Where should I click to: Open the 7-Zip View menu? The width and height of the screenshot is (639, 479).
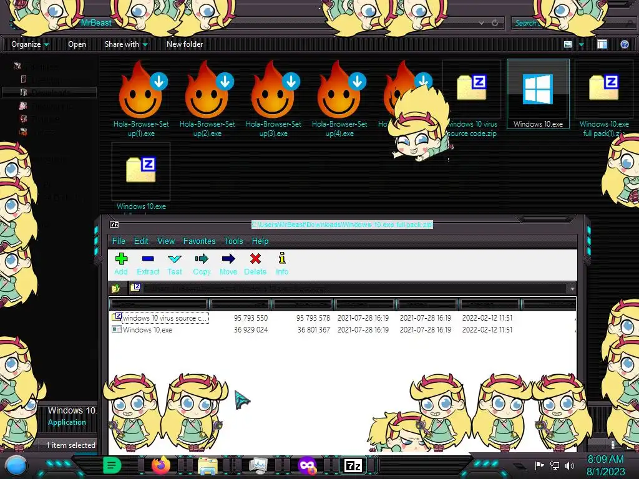pos(166,241)
